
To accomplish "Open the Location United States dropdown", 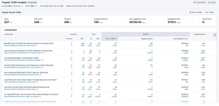I will (x=17, y=6).
